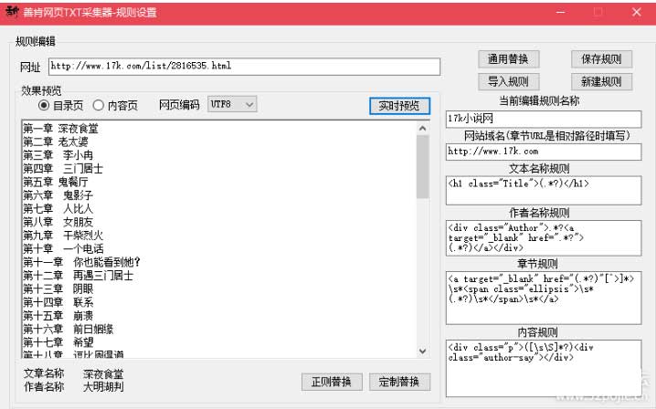Focus the 网址 URL input field

point(244,67)
